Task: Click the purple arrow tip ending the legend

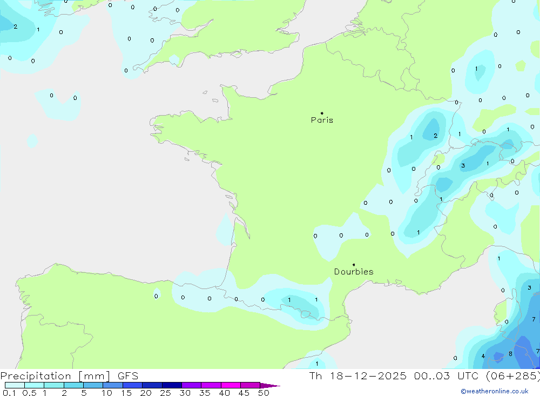Action: click(x=270, y=386)
